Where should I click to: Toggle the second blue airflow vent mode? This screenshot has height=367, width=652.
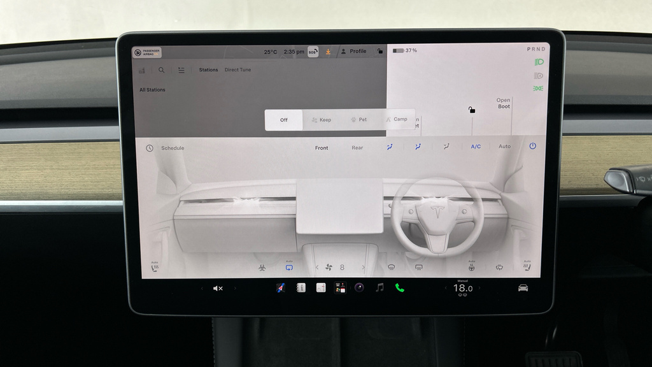pyautogui.click(x=418, y=147)
